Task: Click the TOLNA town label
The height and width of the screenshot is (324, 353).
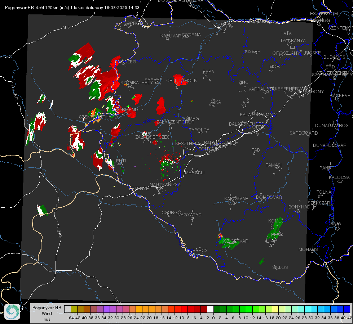Action: pyautogui.click(x=324, y=192)
